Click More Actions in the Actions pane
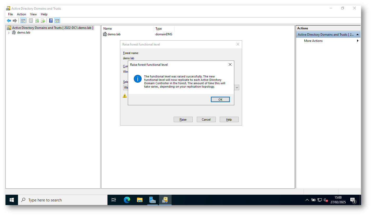 click(x=313, y=41)
